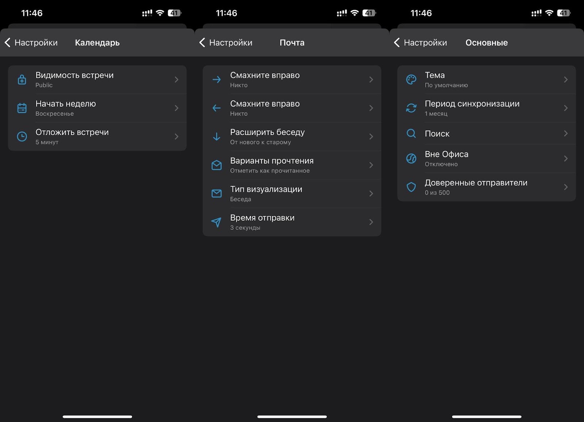Open chevron for Видимость встречи
The width and height of the screenshot is (584, 422).
177,80
